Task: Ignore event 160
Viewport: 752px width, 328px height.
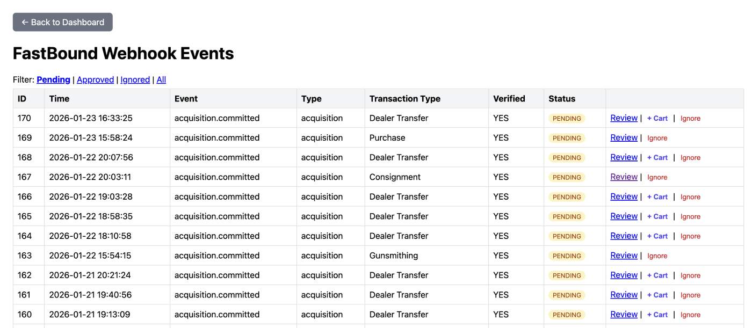Action: [x=691, y=314]
